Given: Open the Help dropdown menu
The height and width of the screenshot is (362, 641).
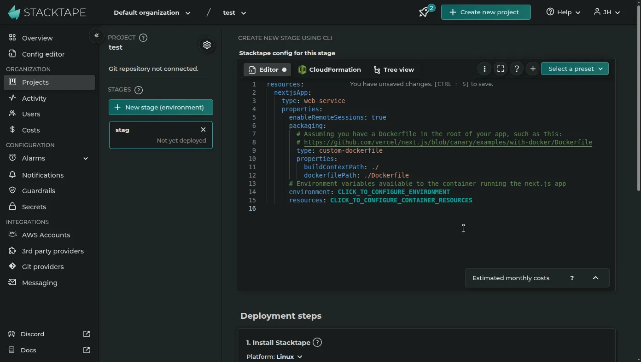Looking at the screenshot, I should (x=563, y=12).
